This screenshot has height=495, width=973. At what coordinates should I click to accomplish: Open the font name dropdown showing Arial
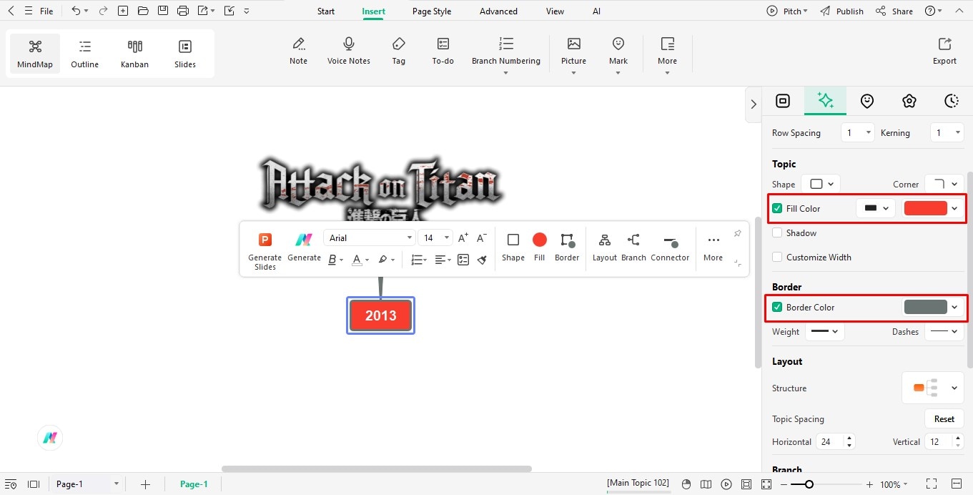370,237
